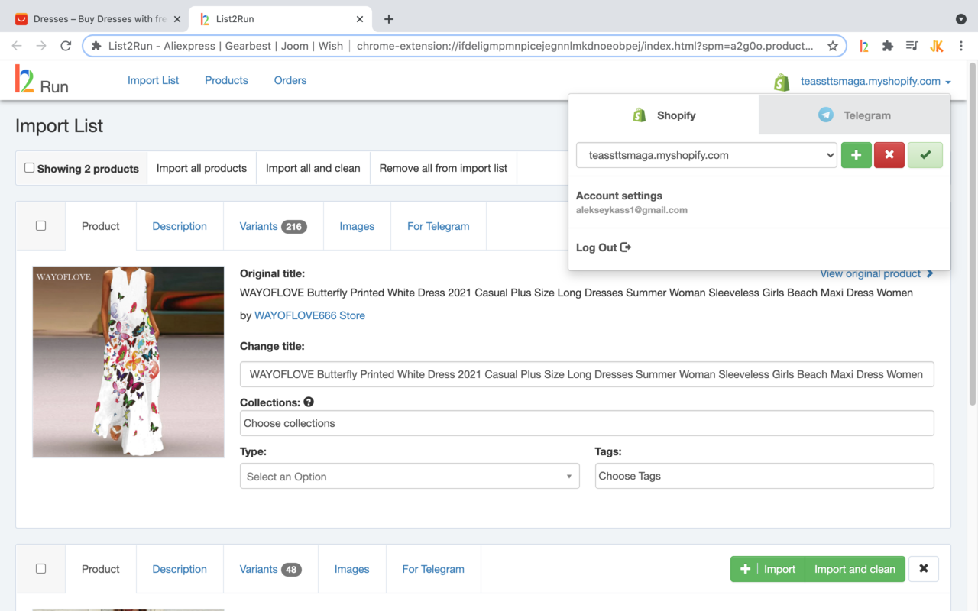Confirm store selection with green checkmark button
This screenshot has width=978, height=611.
click(925, 155)
